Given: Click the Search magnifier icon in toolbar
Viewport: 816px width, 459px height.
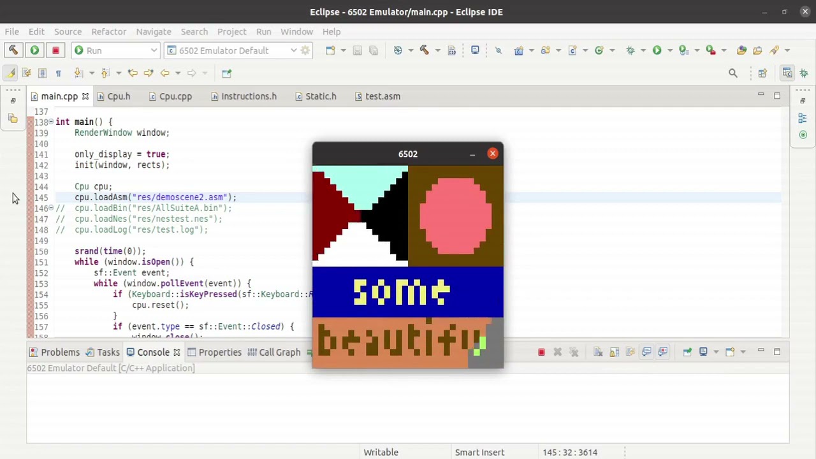Looking at the screenshot, I should [733, 73].
